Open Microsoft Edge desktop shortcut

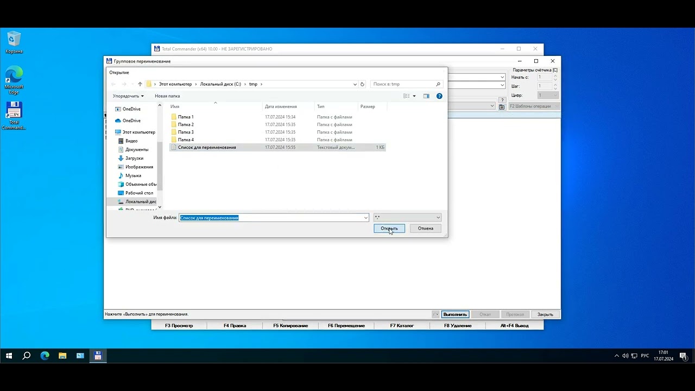click(14, 80)
